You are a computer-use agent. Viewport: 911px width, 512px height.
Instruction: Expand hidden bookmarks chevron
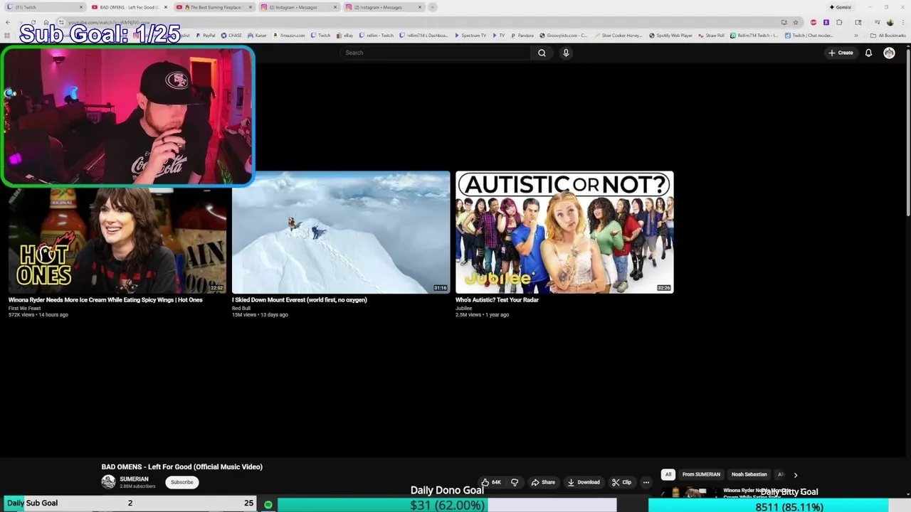pos(855,36)
